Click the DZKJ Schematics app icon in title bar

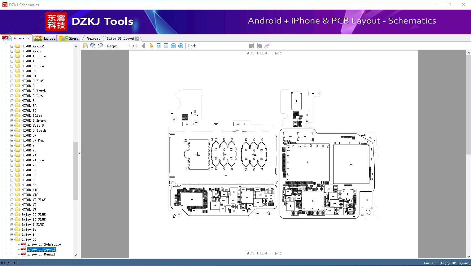5,5
